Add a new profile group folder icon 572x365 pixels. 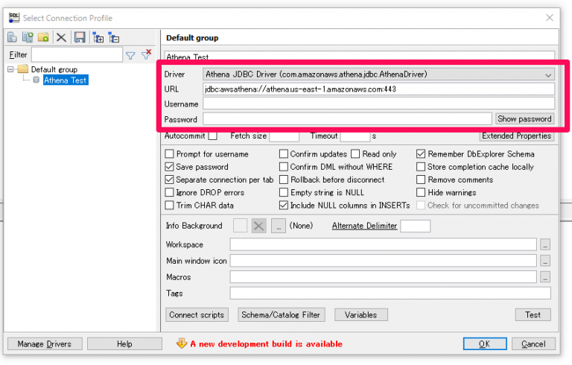[x=43, y=37]
